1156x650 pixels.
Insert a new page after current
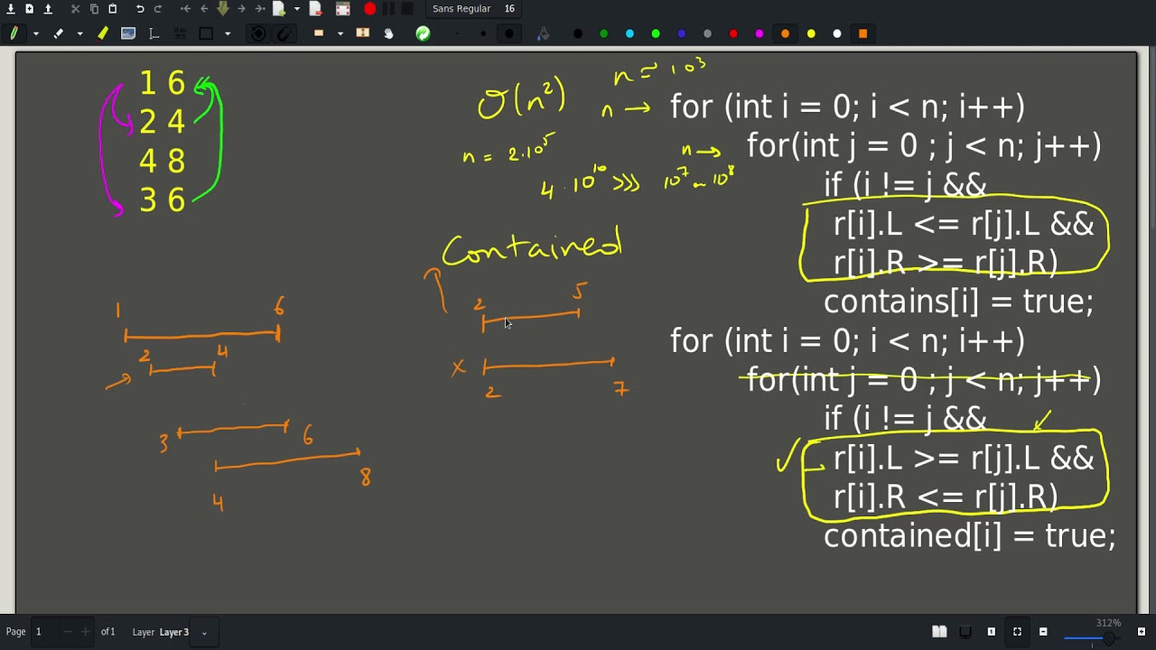279,8
